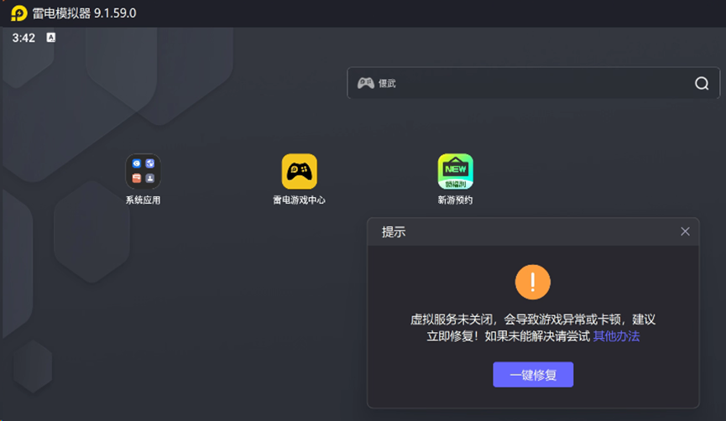Click the 系统应用 label text
726x421 pixels.
click(x=143, y=200)
